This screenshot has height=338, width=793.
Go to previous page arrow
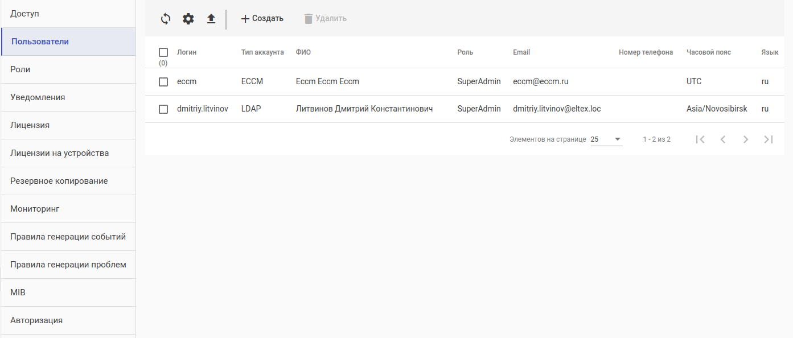point(723,139)
